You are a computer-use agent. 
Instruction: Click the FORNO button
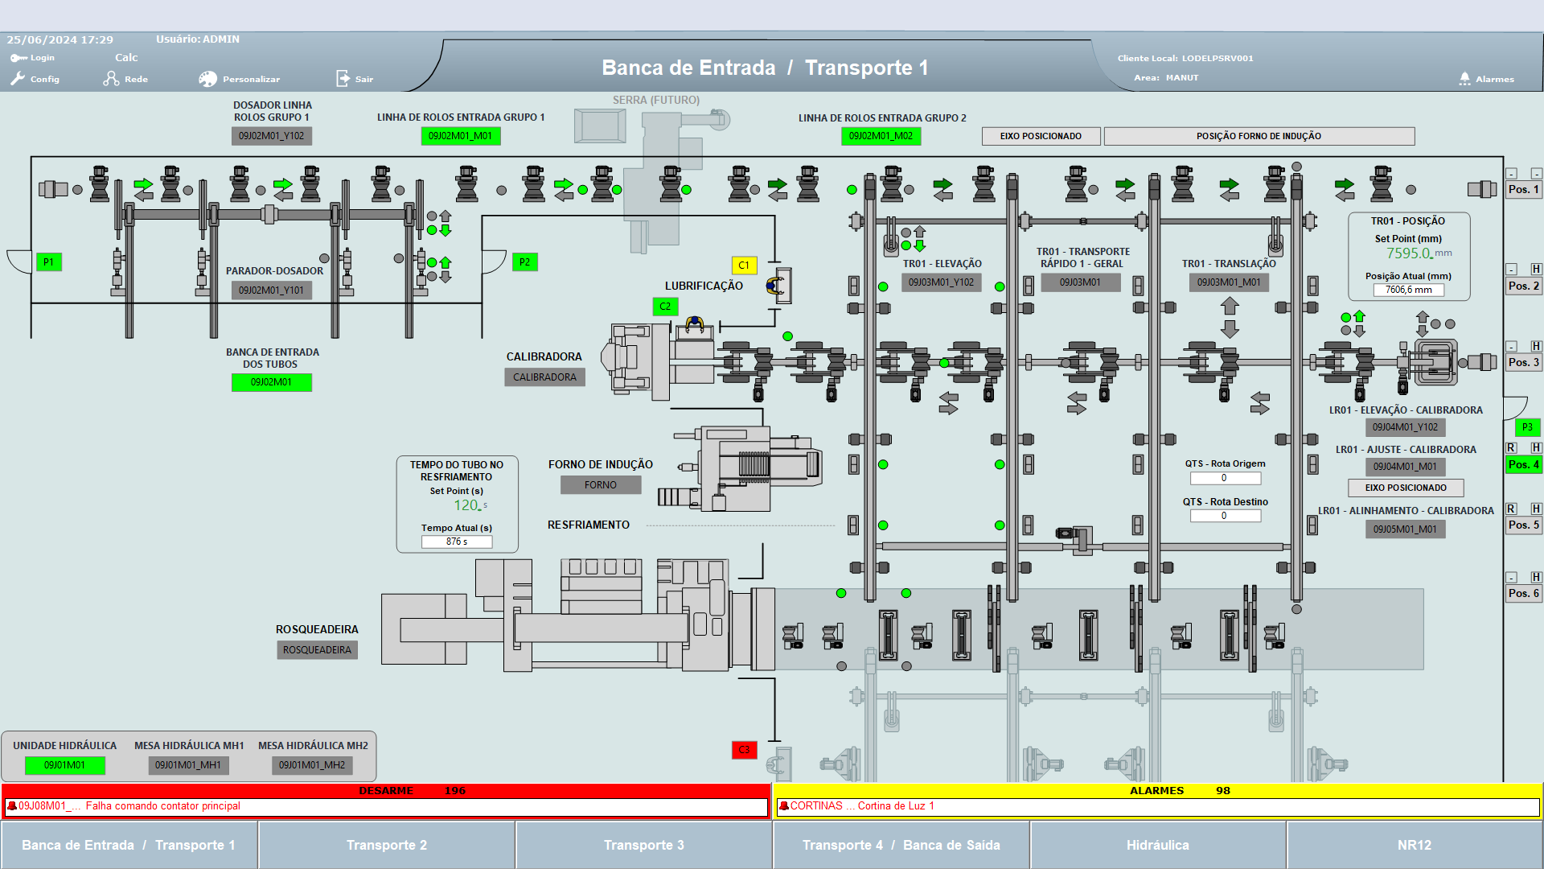pos(601,485)
